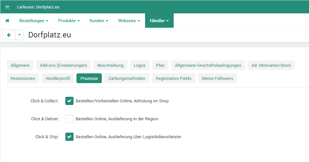Open the Händlerprofil tab
309x162 pixels.
click(58, 79)
